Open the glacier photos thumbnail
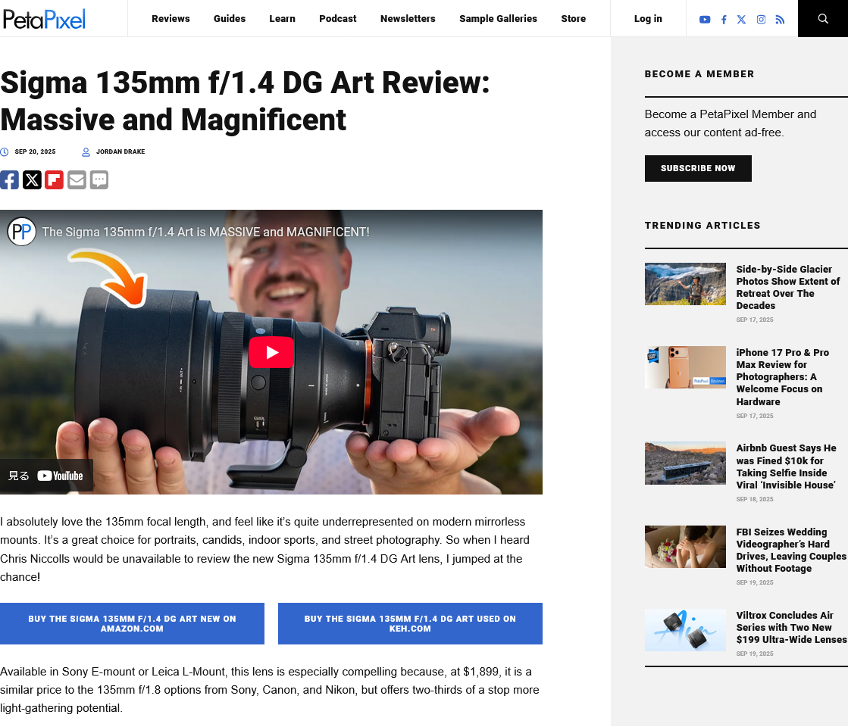The width and height of the screenshot is (848, 727). coord(685,284)
